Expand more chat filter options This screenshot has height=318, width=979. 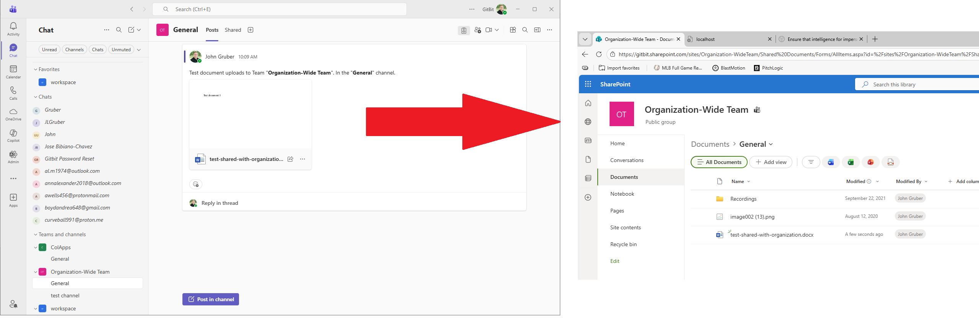pyautogui.click(x=139, y=50)
